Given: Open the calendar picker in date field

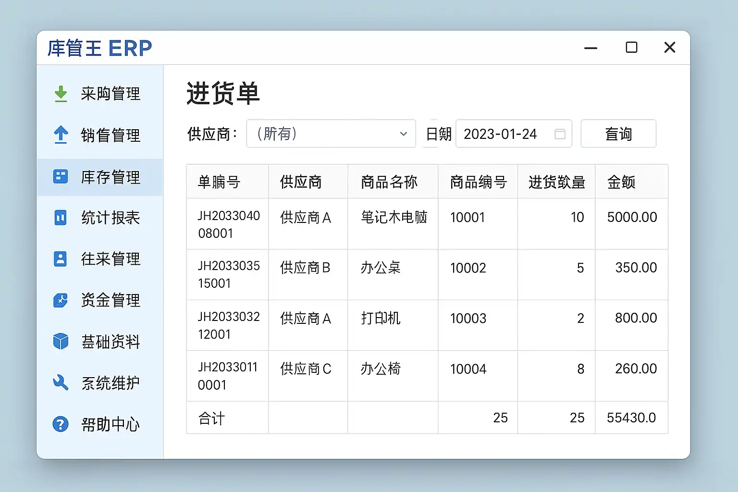Looking at the screenshot, I should coord(560,134).
